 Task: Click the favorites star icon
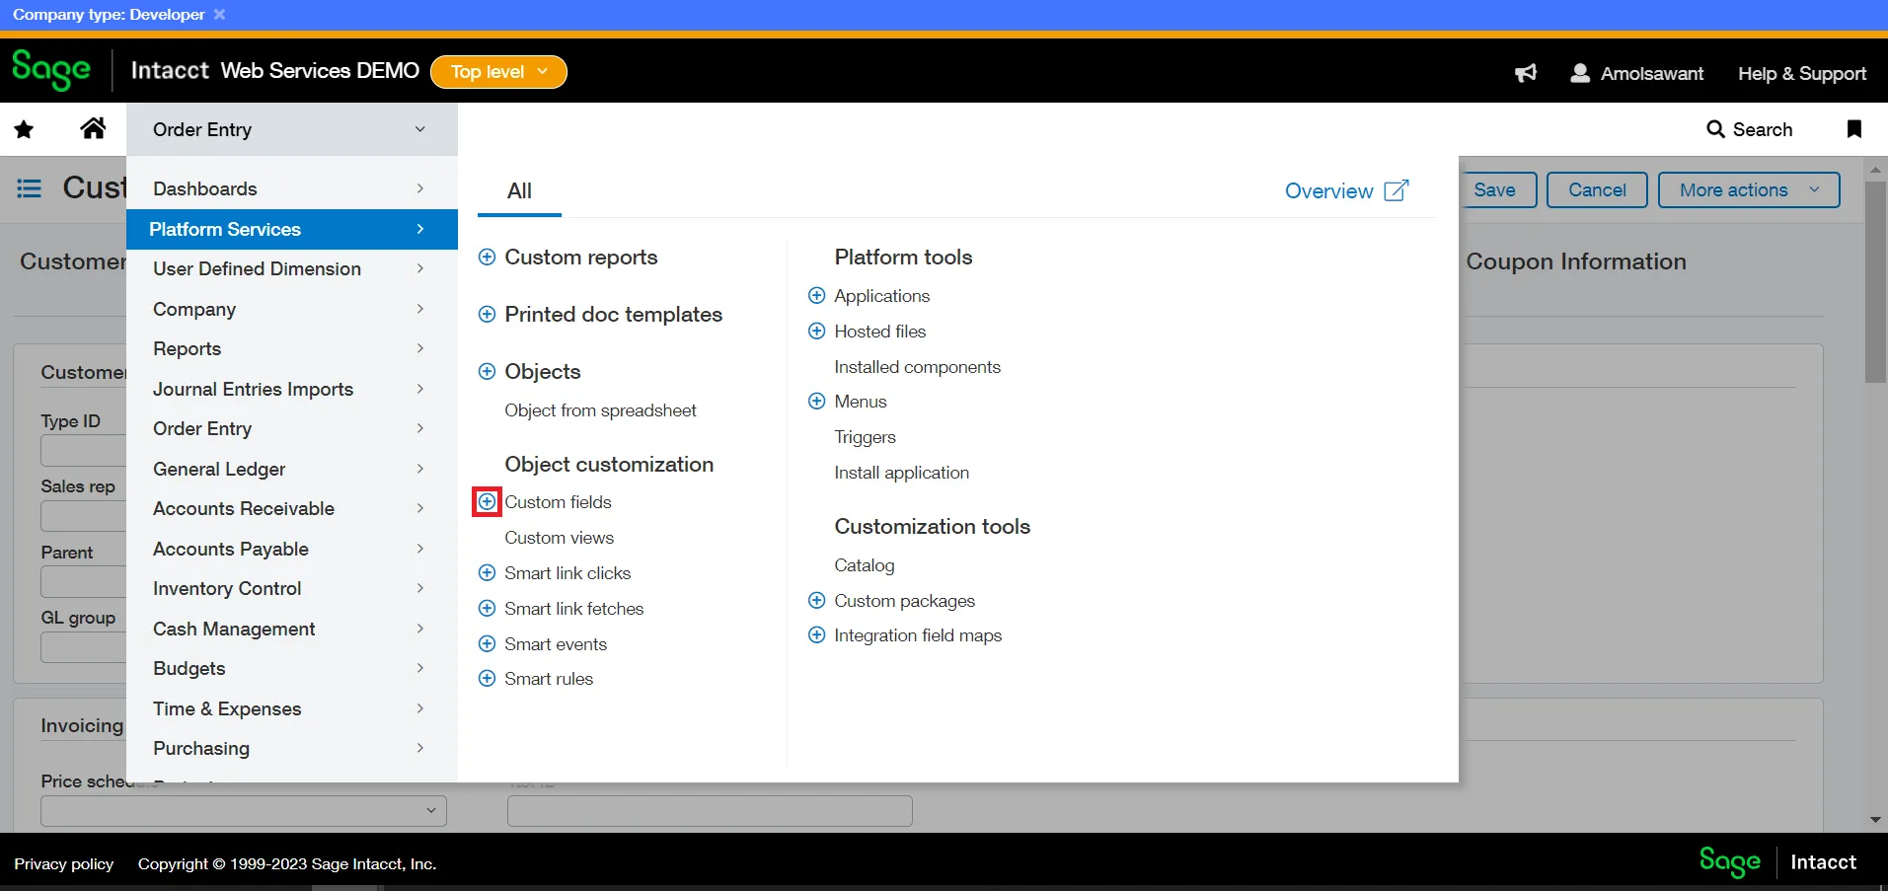25,129
